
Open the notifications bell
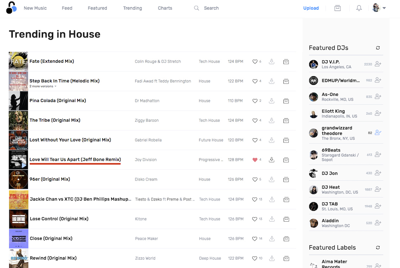point(359,8)
